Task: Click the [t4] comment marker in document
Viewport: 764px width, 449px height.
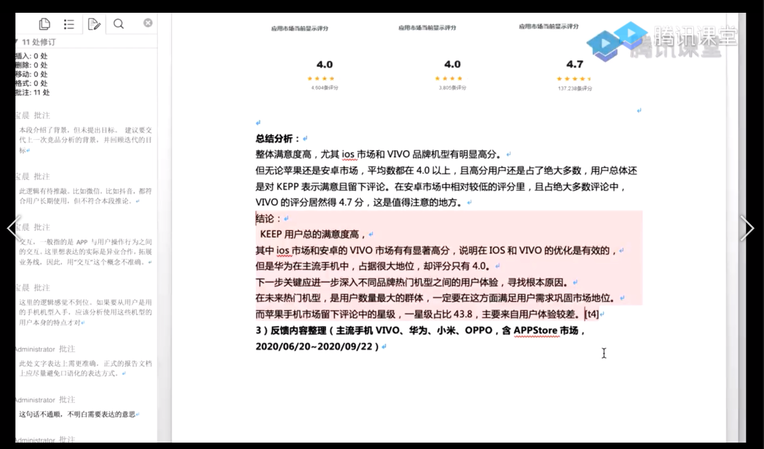Action: coord(592,314)
